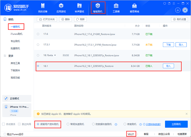Screen dimensions: 191x137
Task: Tick 阻止iTunes运行 checkbox
Action: (5, 134)
